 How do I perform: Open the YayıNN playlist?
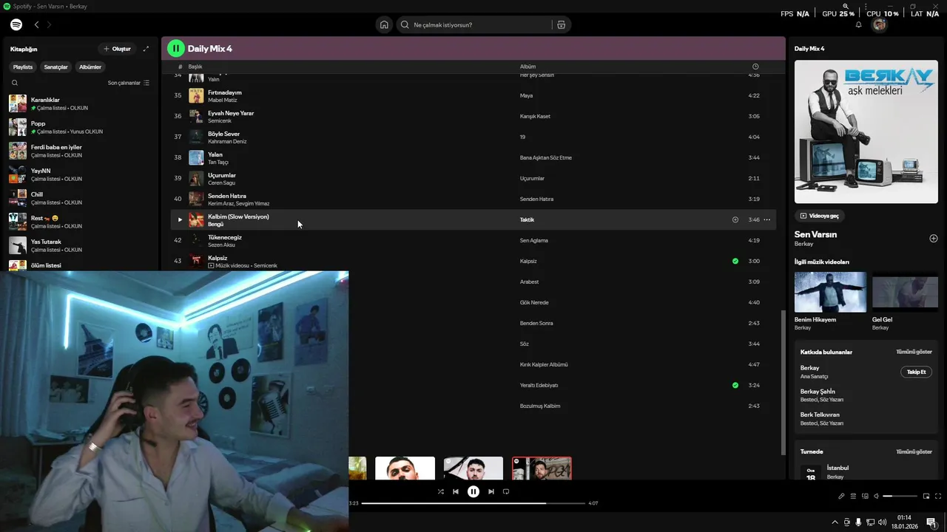click(x=81, y=174)
